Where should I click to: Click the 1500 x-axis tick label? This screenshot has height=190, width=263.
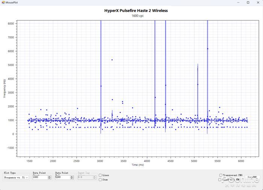(30, 161)
